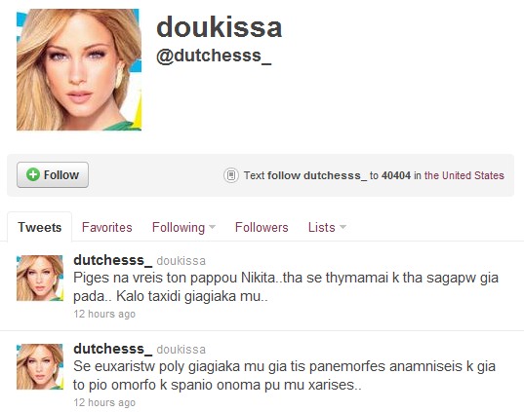The height and width of the screenshot is (412, 524).
Task: Open the Followers tab
Action: pos(262,227)
